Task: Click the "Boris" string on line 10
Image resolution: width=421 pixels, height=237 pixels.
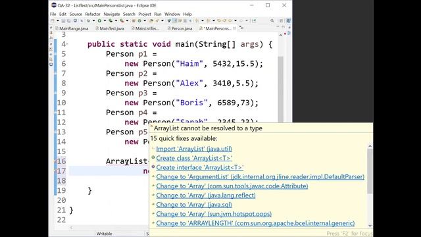Action: (x=191, y=103)
